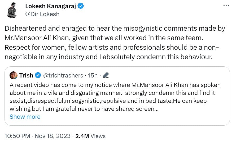Open the @Dir_Lokesh handle link
236x142 pixels.
pos(42,14)
